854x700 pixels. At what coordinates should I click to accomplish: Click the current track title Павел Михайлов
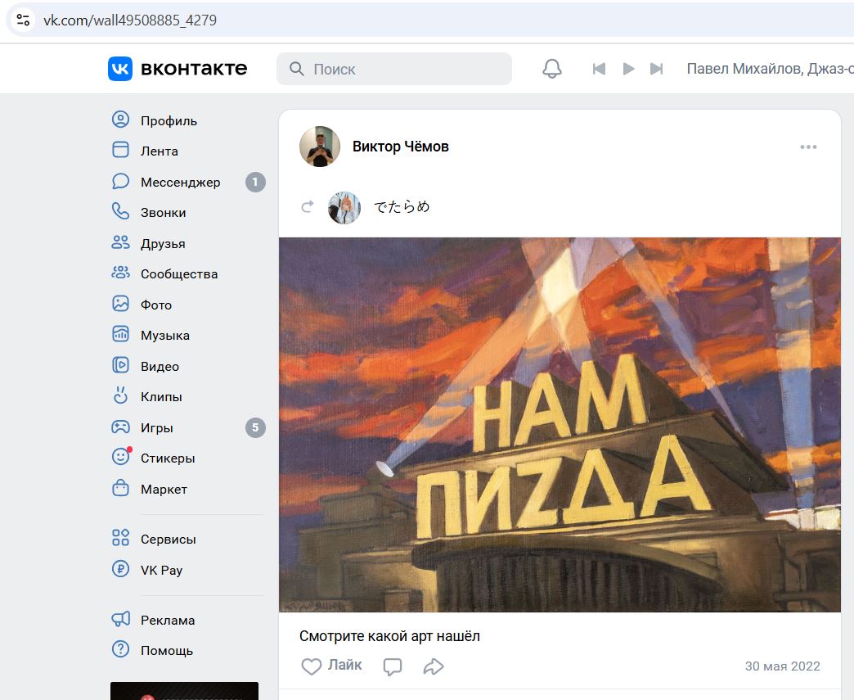click(744, 69)
